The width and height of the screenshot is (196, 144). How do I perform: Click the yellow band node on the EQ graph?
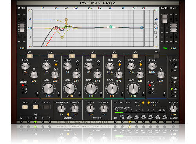[62, 37]
